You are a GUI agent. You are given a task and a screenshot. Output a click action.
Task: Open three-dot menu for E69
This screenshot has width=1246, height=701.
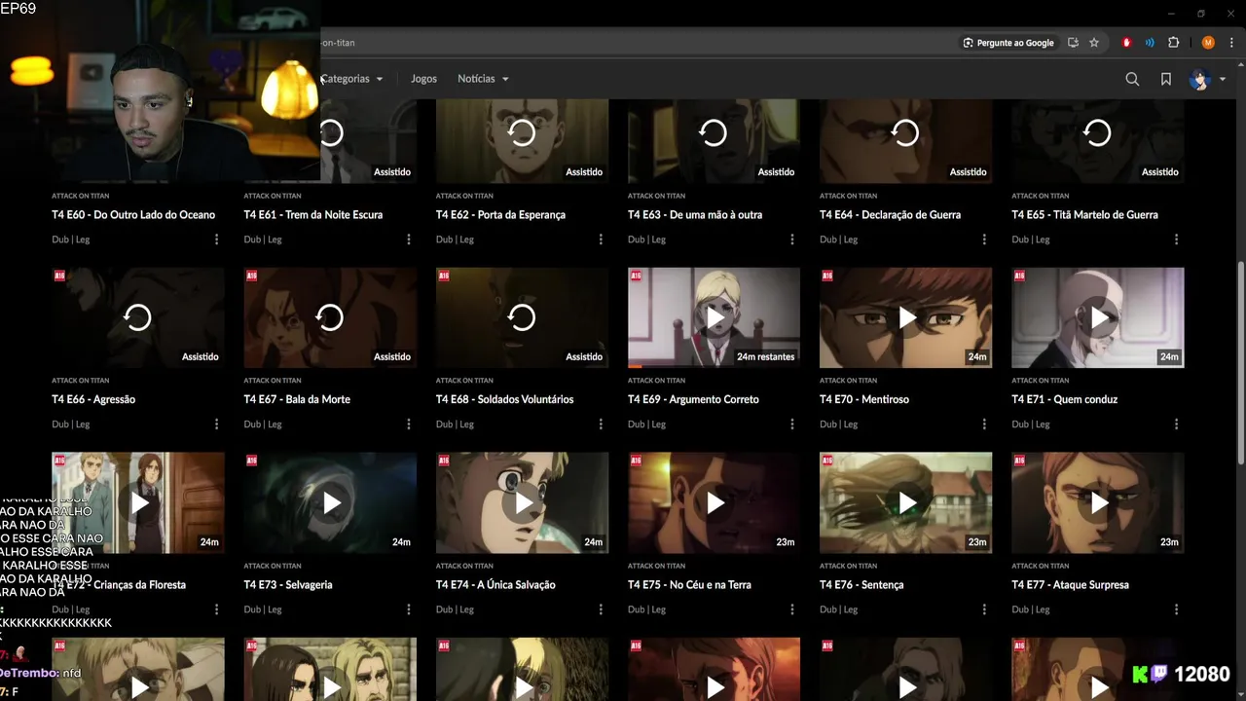point(791,424)
